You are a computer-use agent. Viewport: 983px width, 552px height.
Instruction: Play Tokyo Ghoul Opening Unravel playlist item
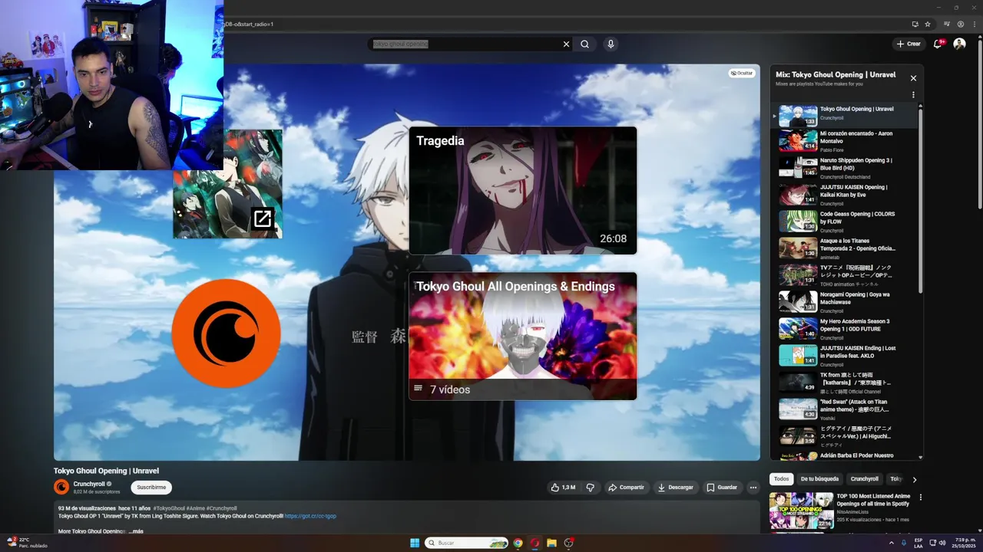coord(845,115)
